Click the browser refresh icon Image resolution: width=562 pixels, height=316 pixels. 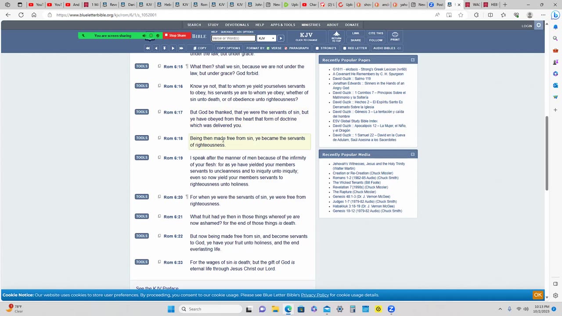(x=21, y=15)
